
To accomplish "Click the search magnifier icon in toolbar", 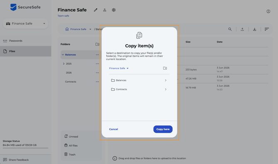I will tap(230, 29).
